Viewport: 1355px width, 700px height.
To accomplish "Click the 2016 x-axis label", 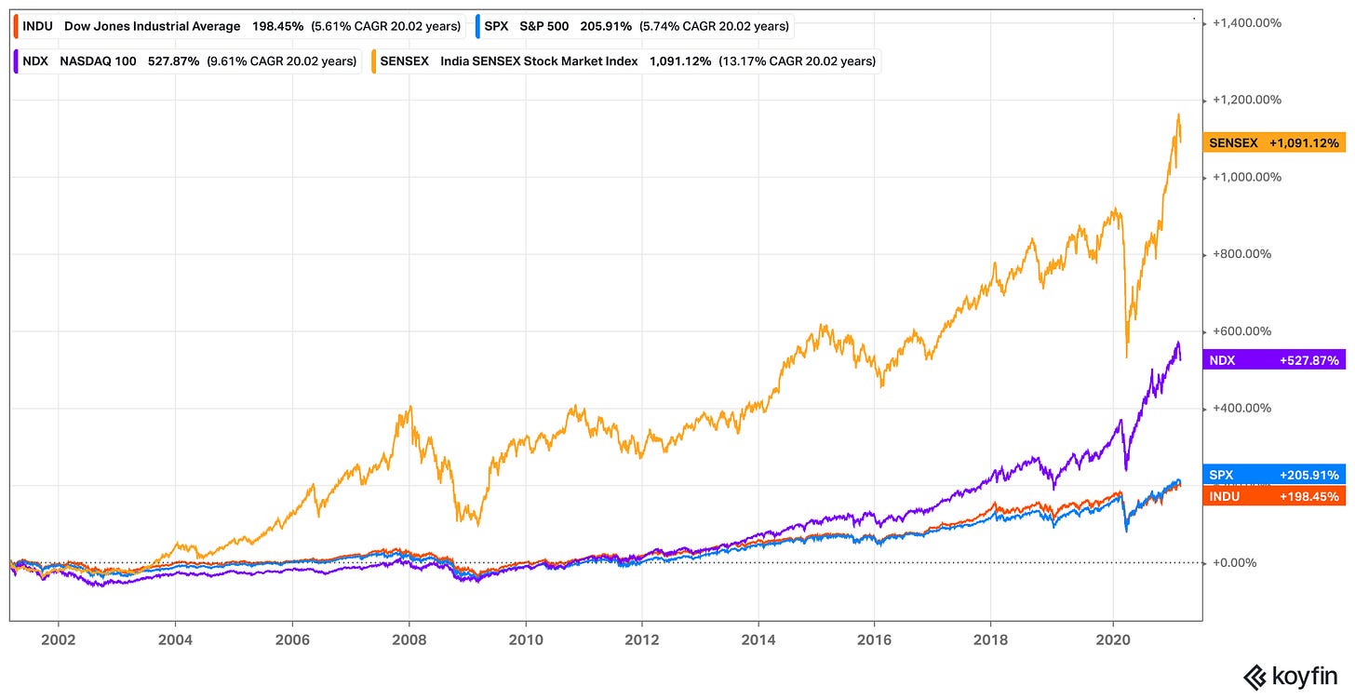I will 876,639.
